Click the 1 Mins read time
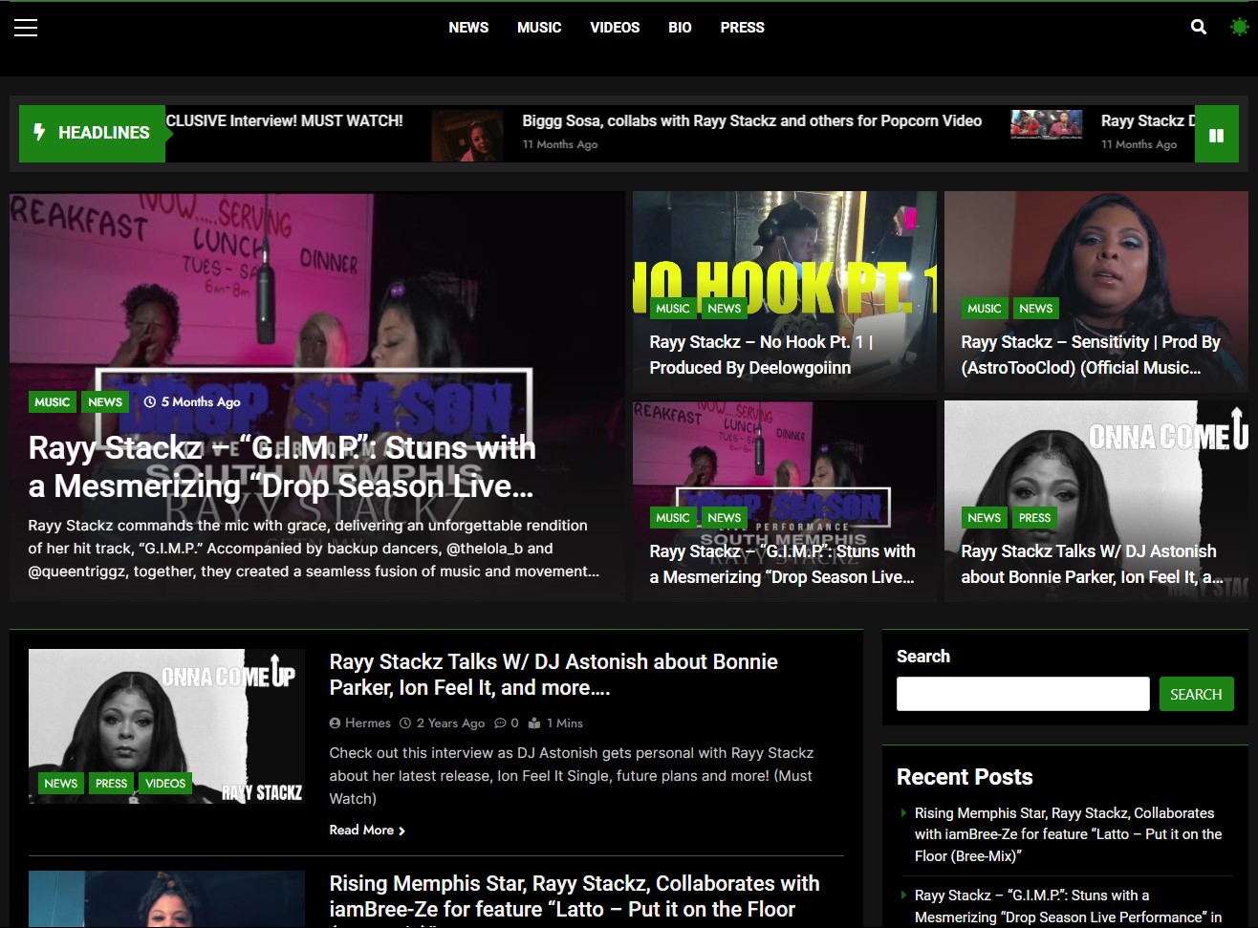 556,723
